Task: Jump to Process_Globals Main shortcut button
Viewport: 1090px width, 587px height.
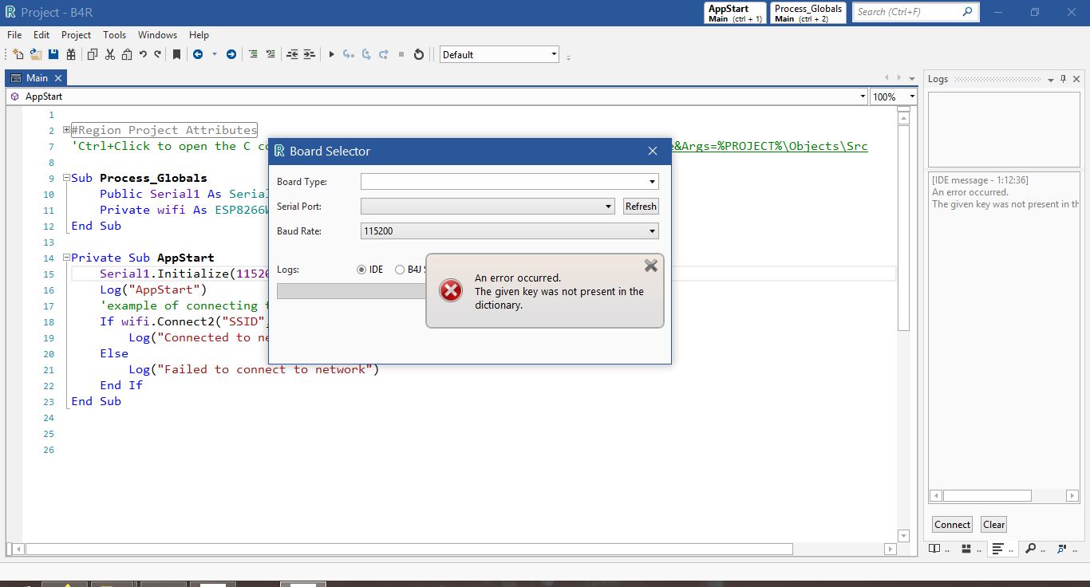Action: coord(808,13)
